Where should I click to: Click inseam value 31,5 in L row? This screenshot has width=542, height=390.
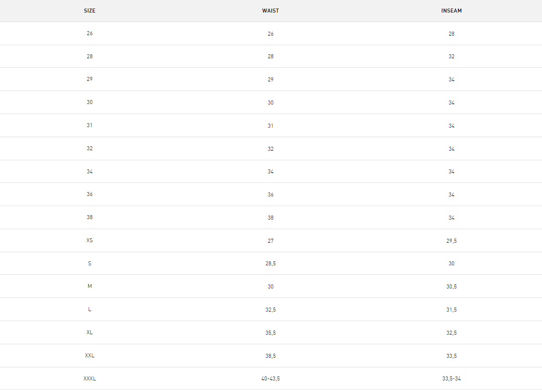[451, 310]
